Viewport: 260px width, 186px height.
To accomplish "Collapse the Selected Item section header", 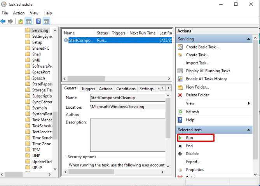I will tap(248, 130).
